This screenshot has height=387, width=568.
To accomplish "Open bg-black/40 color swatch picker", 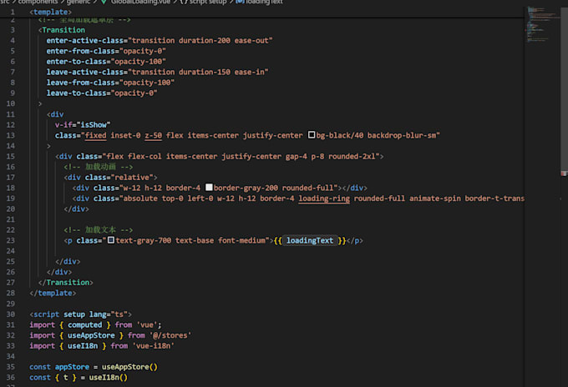I will pyautogui.click(x=312, y=135).
